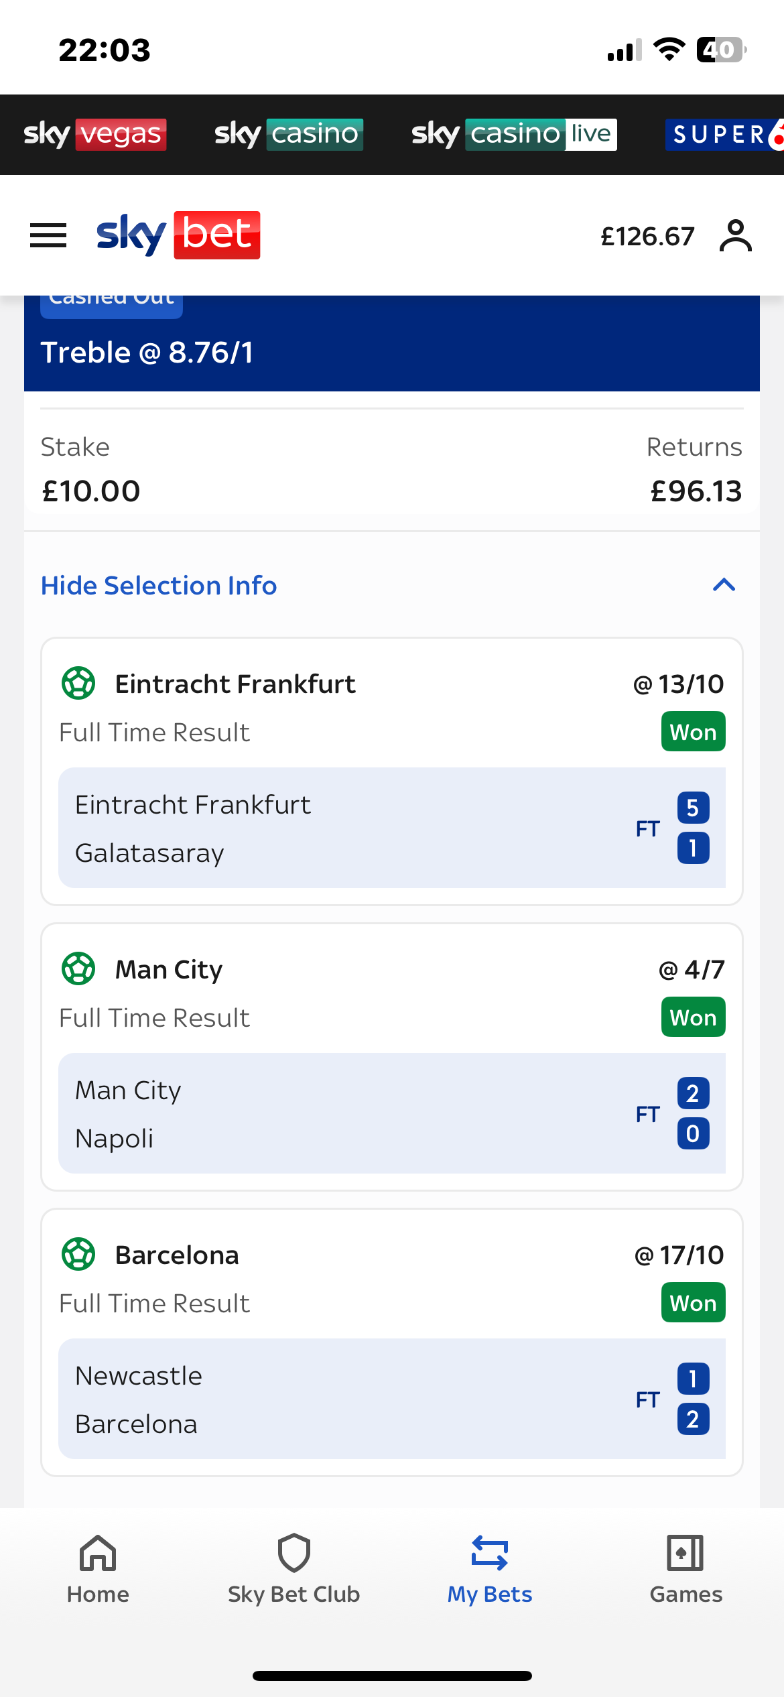Collapse selection info using the chevron

coord(724,585)
